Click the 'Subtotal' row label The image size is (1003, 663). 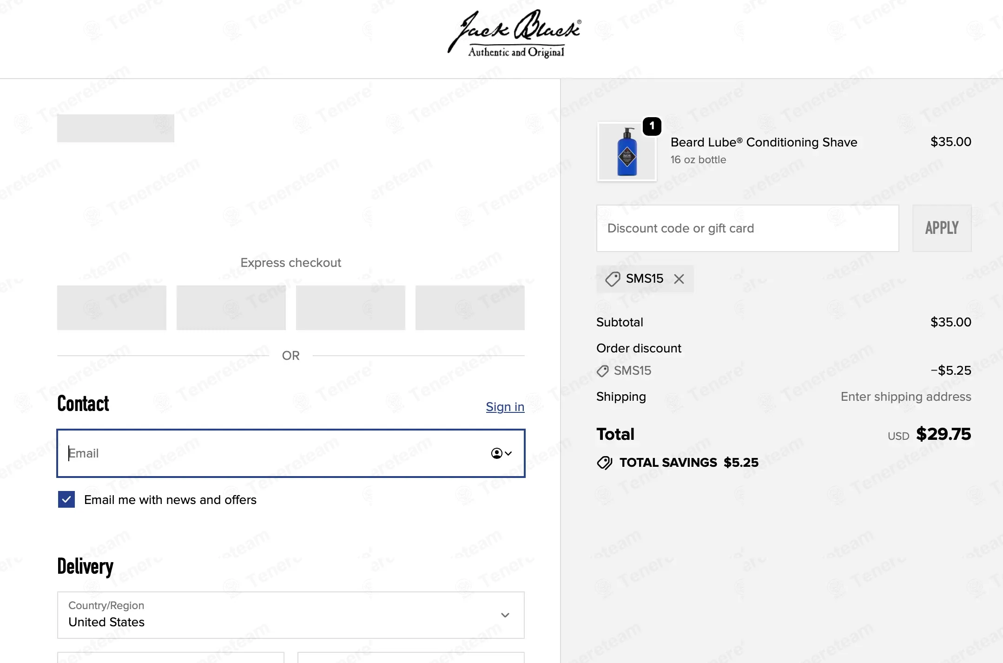click(x=620, y=322)
